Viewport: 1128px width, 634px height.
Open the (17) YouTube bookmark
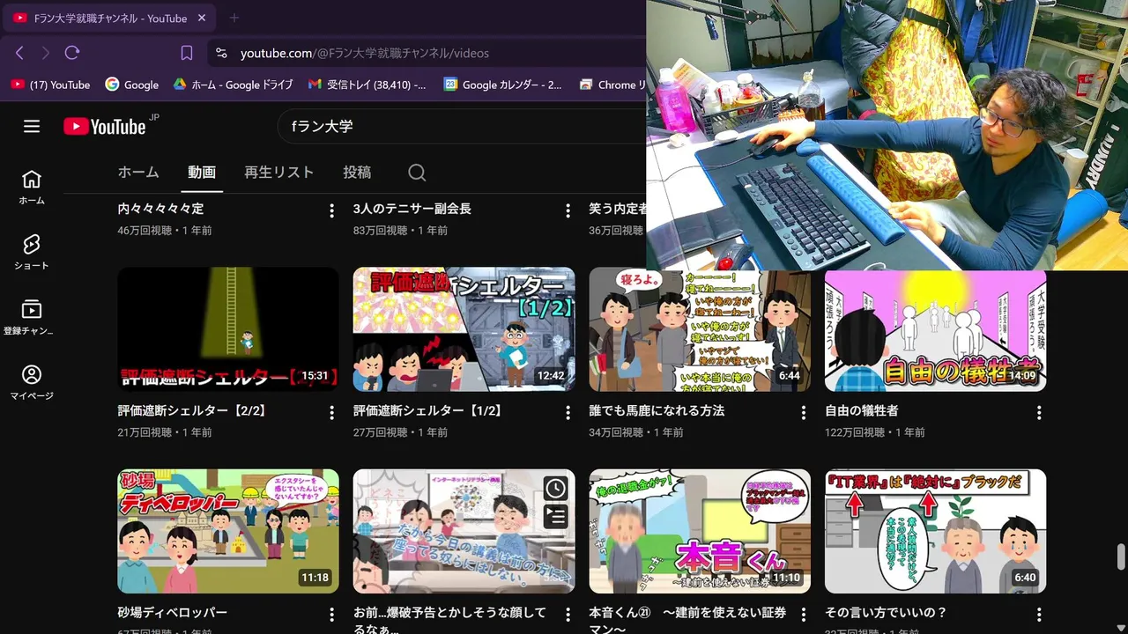click(50, 85)
